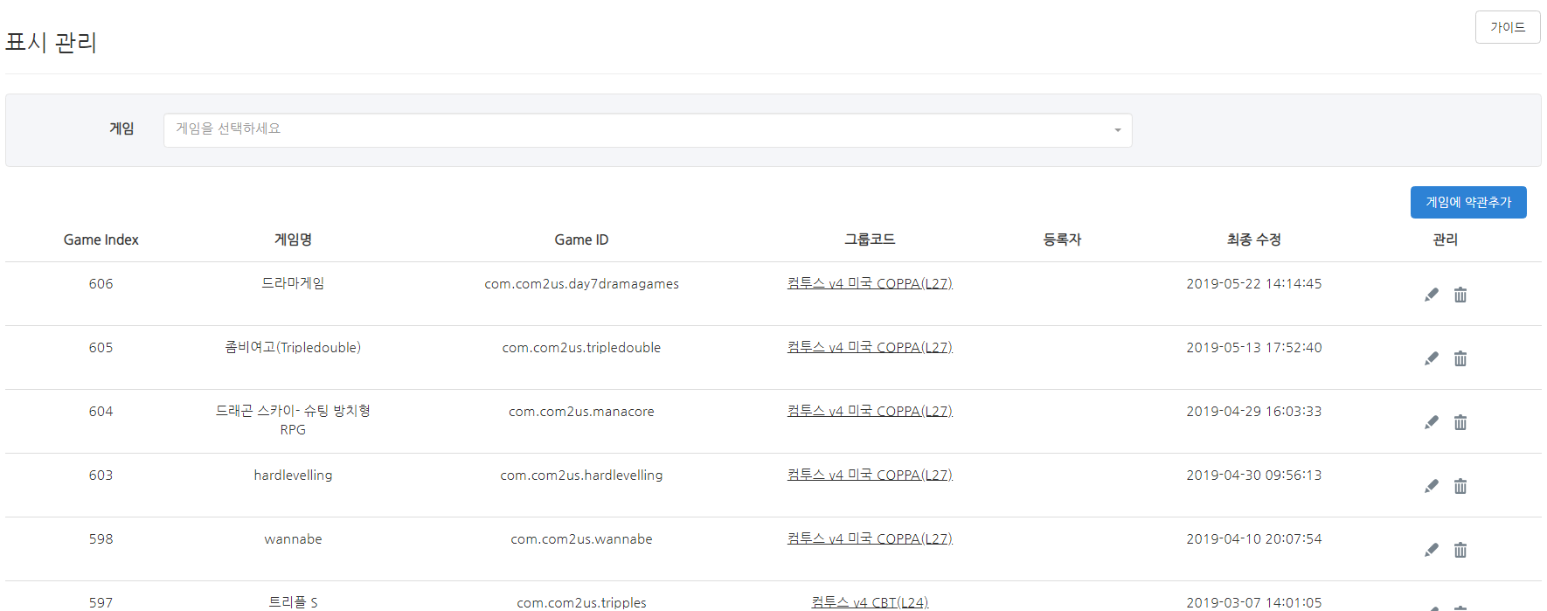The image size is (1547, 611).
Task: Click Game ID com.com2us.tripledouble
Action: coord(581,347)
